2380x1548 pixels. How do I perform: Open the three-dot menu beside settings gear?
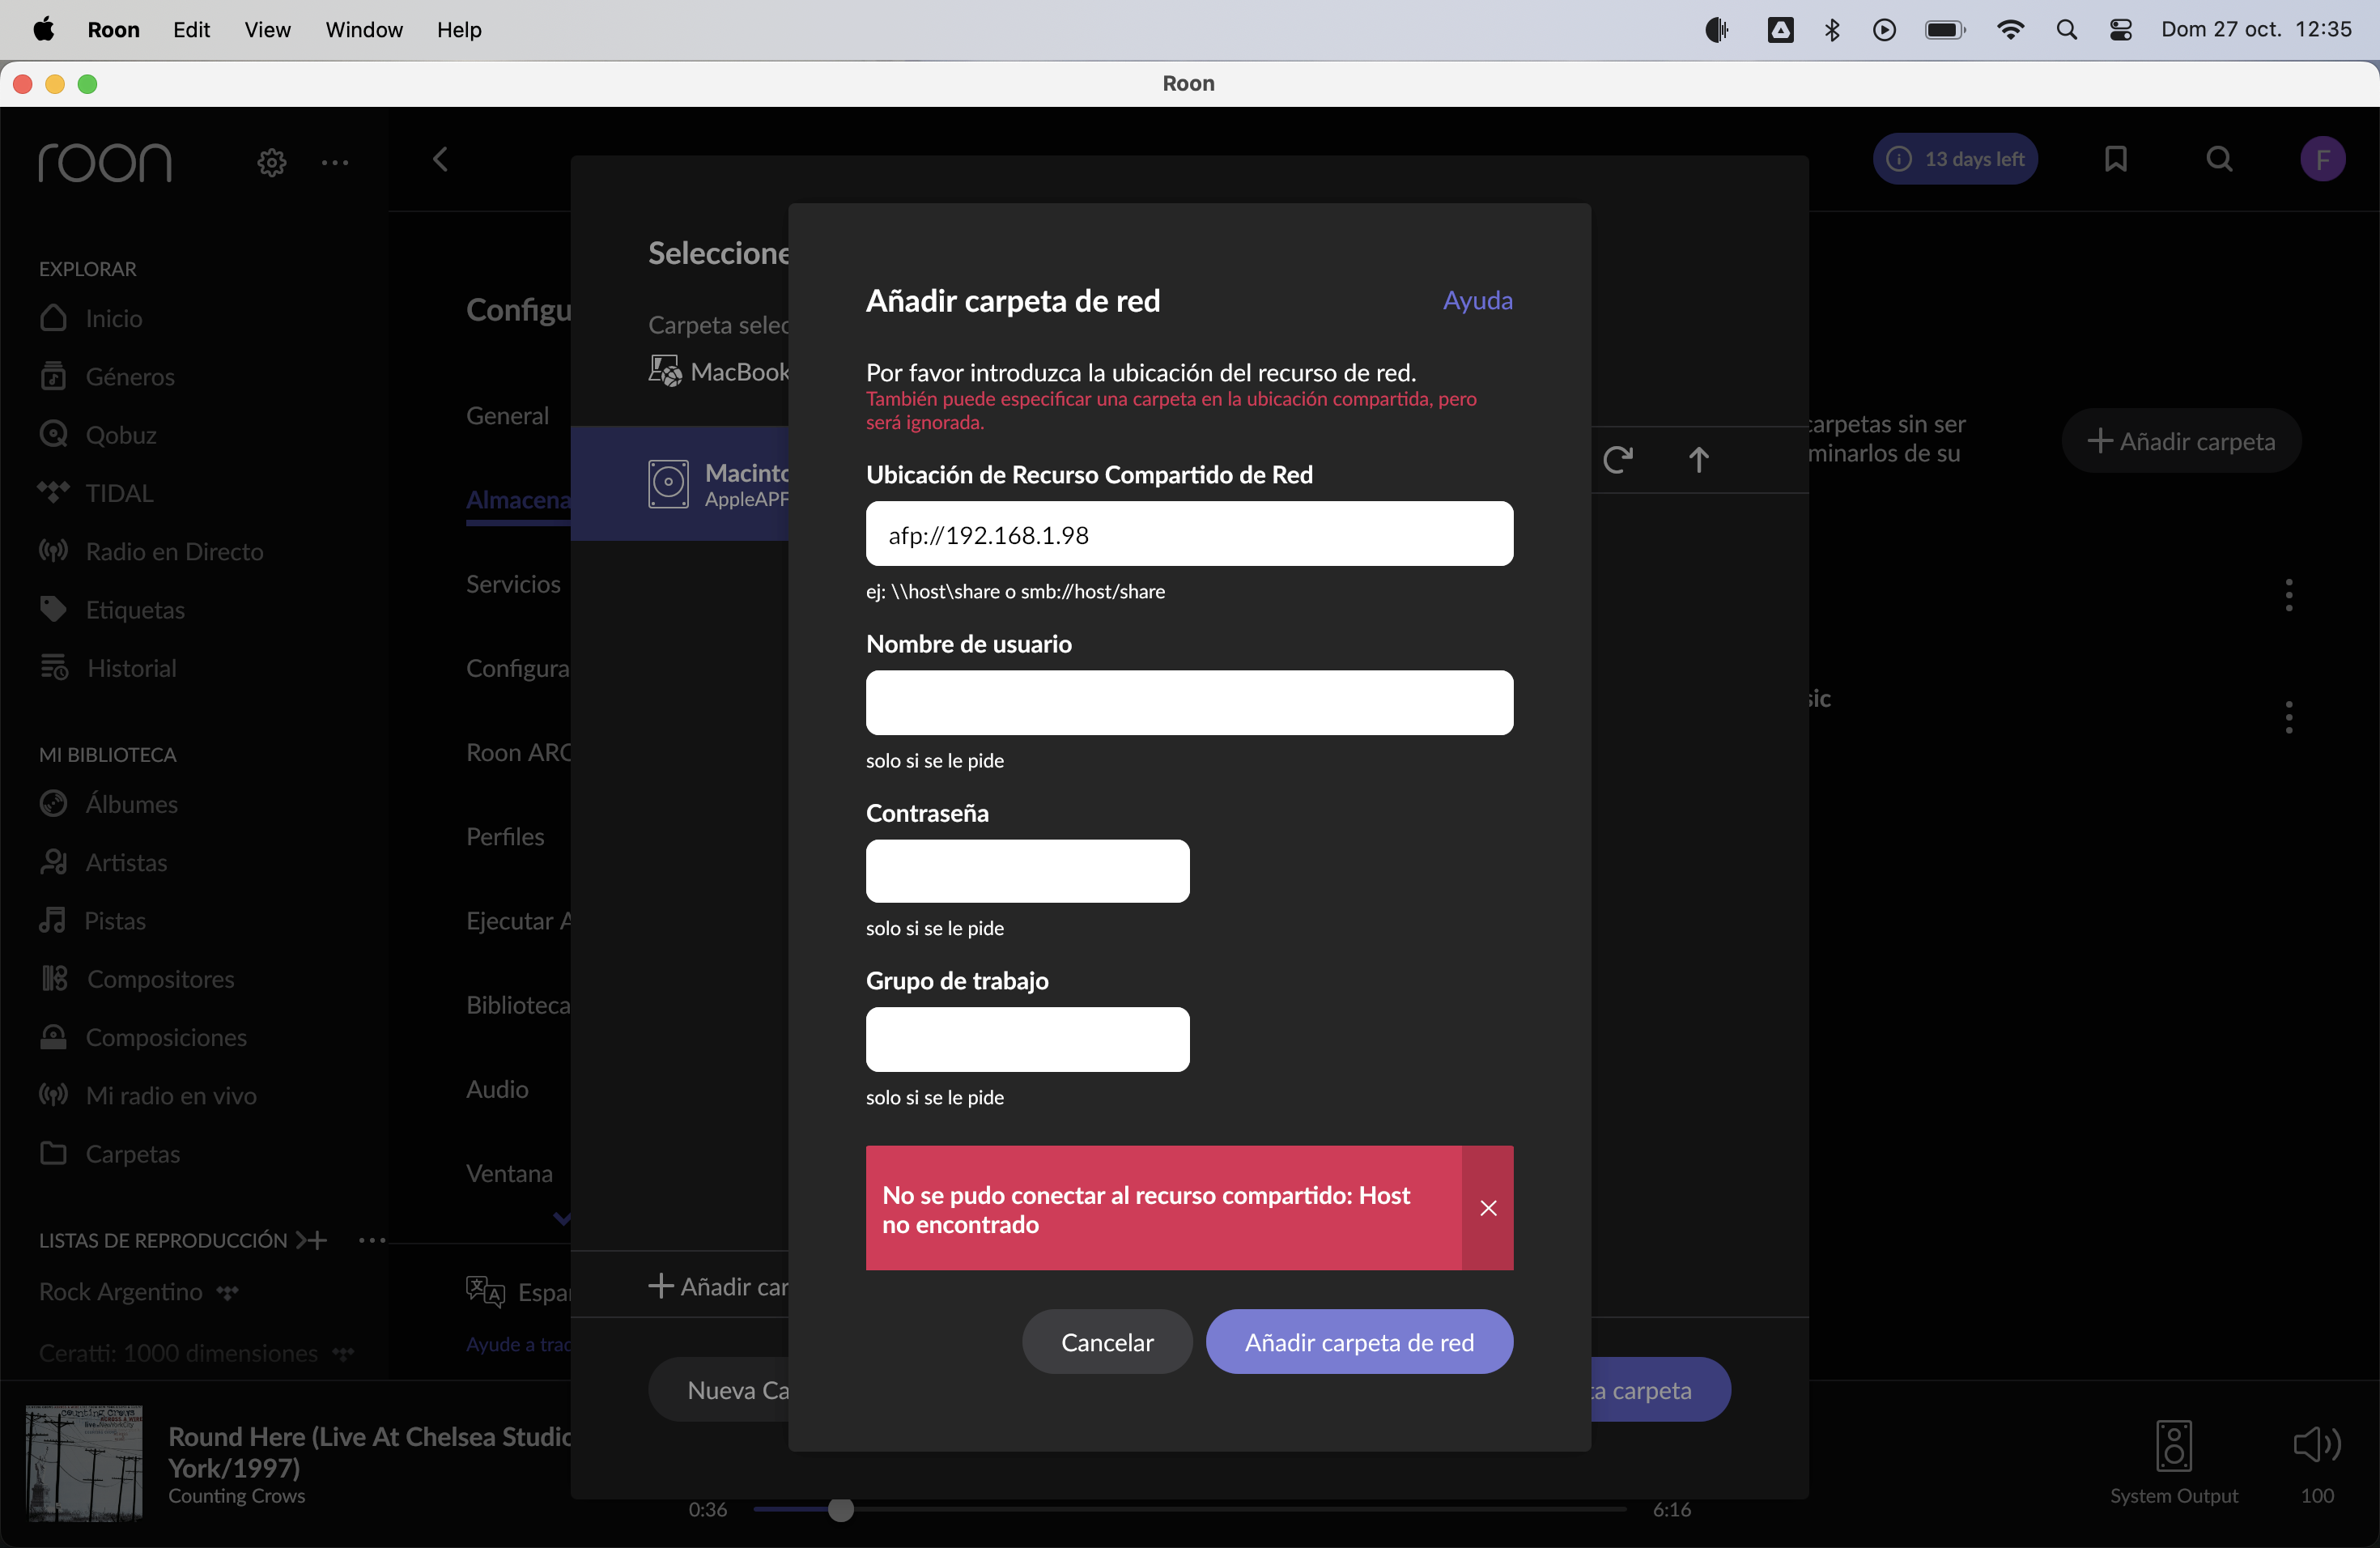[335, 162]
